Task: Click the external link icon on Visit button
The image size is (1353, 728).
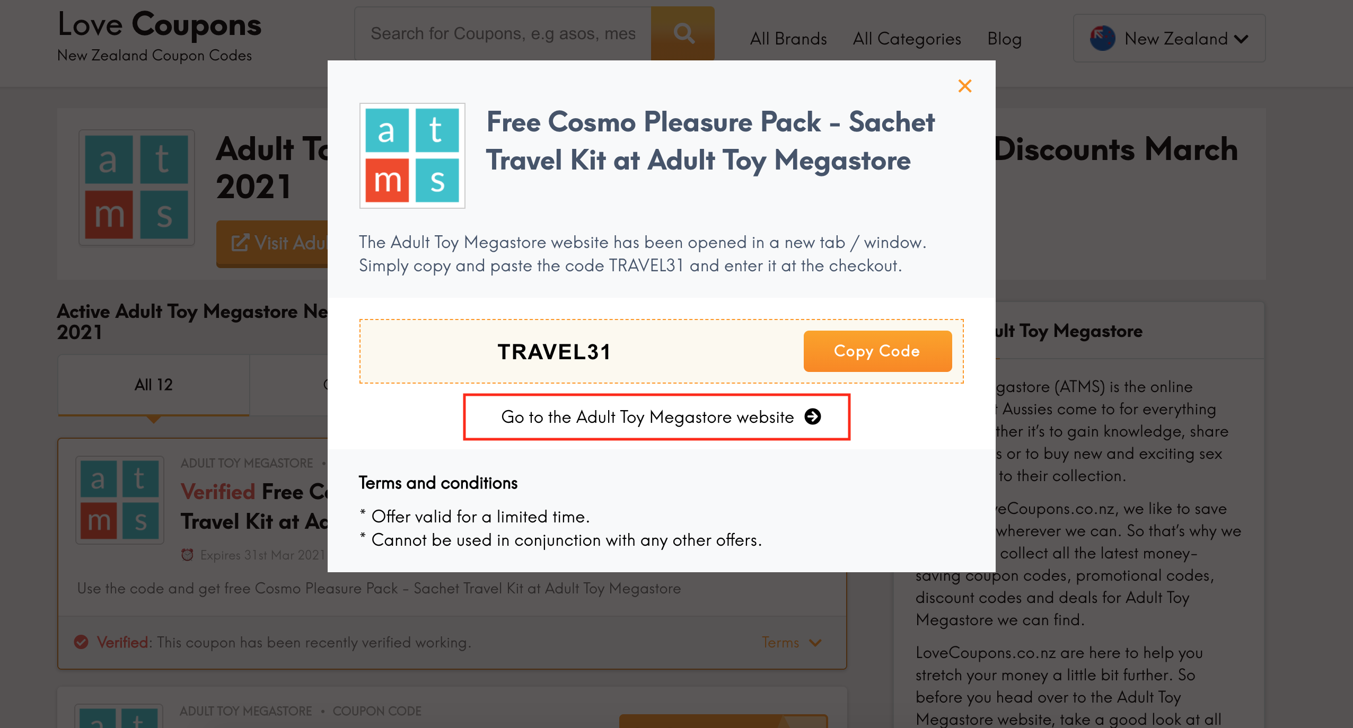Action: (x=240, y=243)
